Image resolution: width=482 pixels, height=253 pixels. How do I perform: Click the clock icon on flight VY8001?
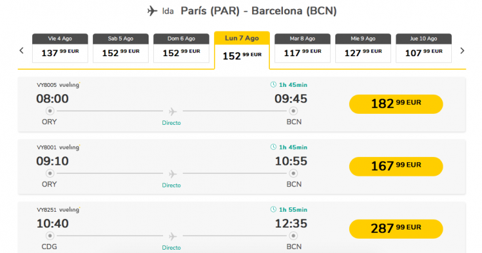click(x=273, y=146)
